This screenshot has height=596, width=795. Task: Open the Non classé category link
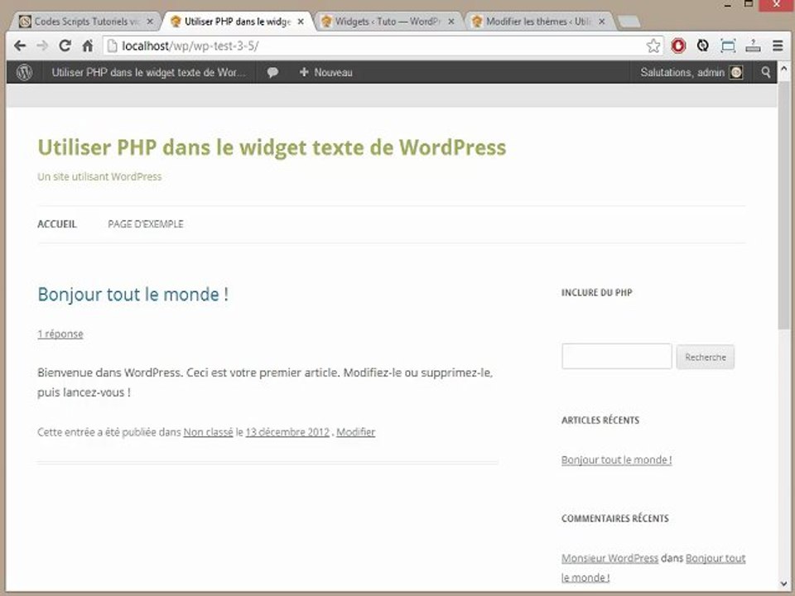(208, 432)
